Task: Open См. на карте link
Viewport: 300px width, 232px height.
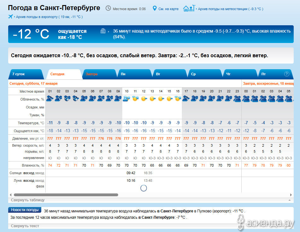Action: [x=169, y=9]
